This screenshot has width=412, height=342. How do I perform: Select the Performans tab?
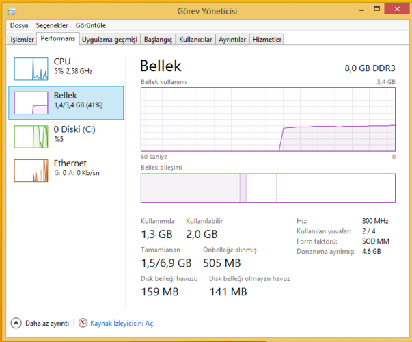click(58, 39)
